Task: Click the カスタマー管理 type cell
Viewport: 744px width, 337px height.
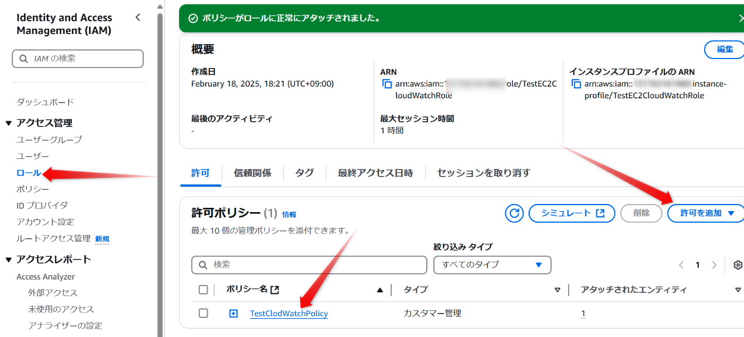Action: pos(433,313)
